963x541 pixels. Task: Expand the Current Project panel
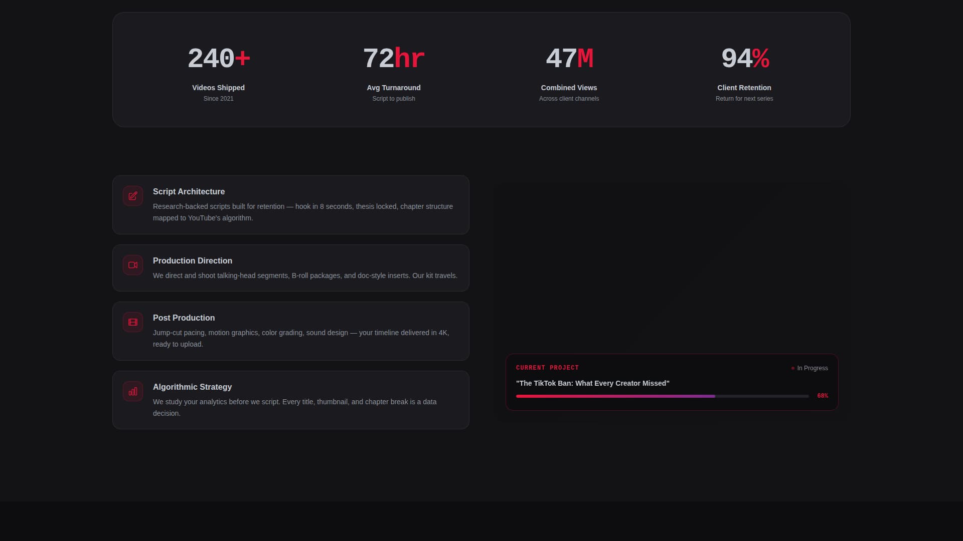click(672, 382)
